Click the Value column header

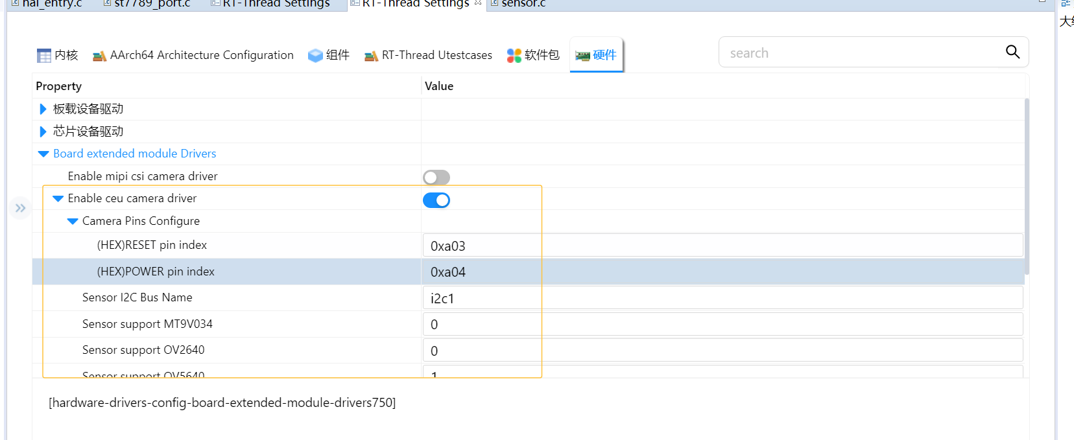(x=439, y=86)
